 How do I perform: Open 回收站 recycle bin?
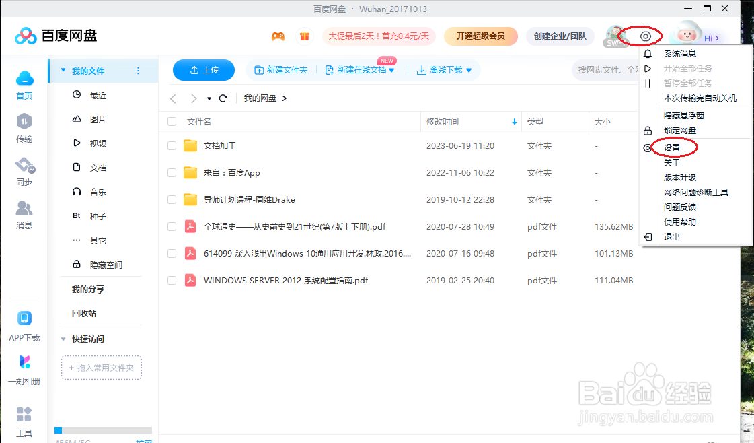click(84, 314)
